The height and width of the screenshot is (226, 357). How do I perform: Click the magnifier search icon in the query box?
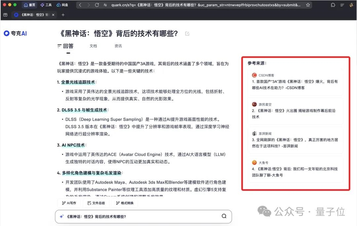224,216
